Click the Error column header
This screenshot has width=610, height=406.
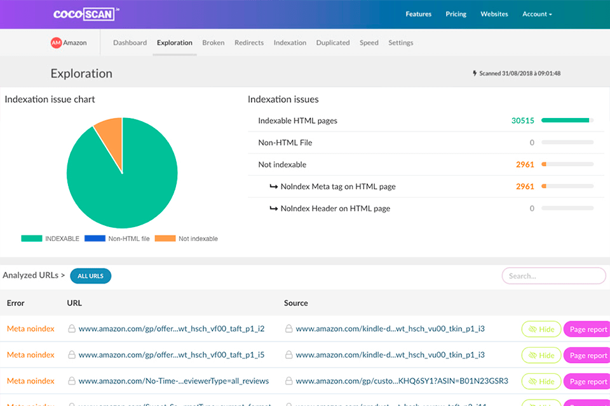pyautogui.click(x=15, y=303)
